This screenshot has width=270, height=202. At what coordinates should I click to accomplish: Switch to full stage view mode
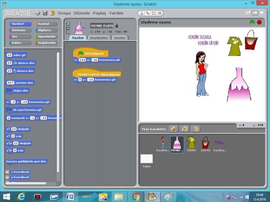point(255,13)
